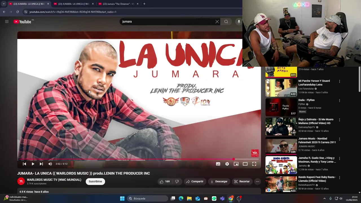Clear the search box with the X icon
Image resolution: width=361 pixels, height=203 pixels.
tap(217, 22)
